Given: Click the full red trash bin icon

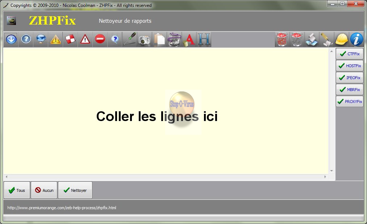Looking at the screenshot, I should pos(282,39).
